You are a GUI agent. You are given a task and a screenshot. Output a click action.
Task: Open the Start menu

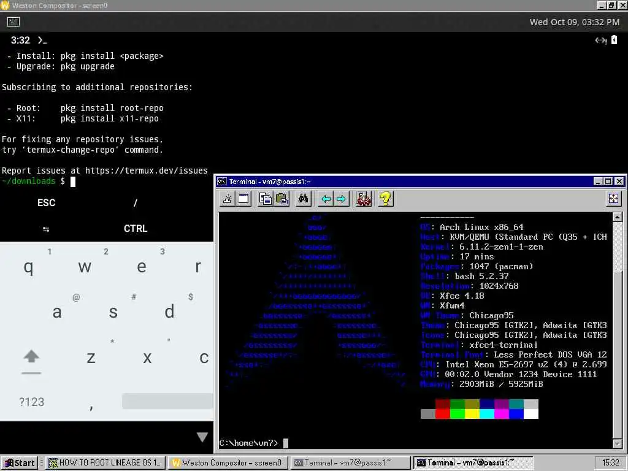click(x=19, y=463)
